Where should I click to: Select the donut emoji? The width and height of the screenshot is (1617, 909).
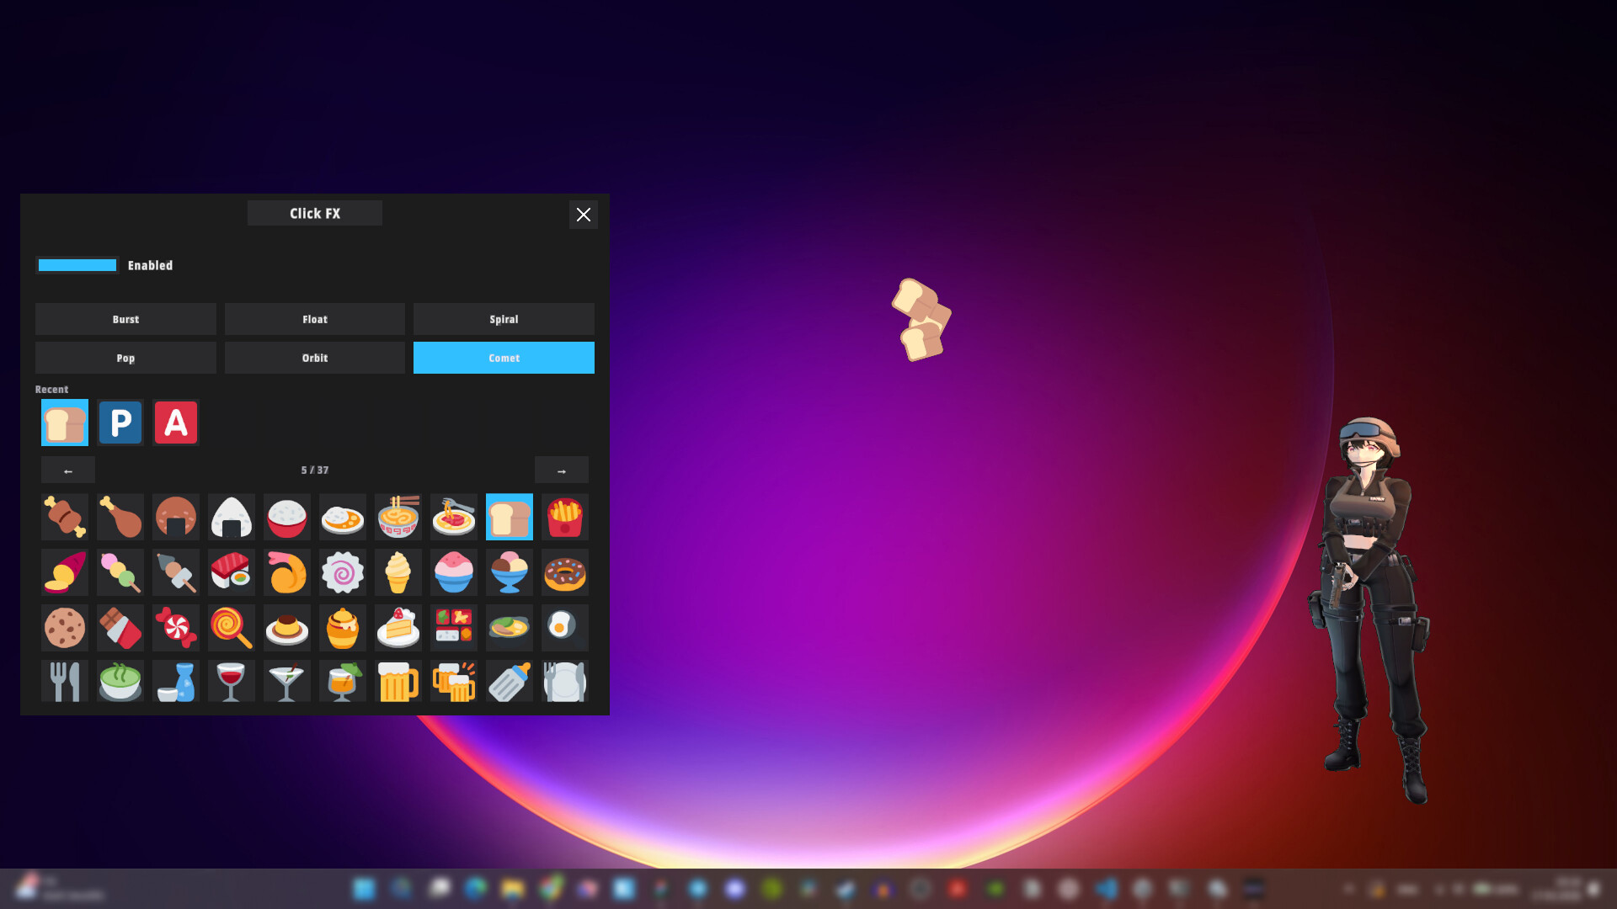[x=564, y=572]
